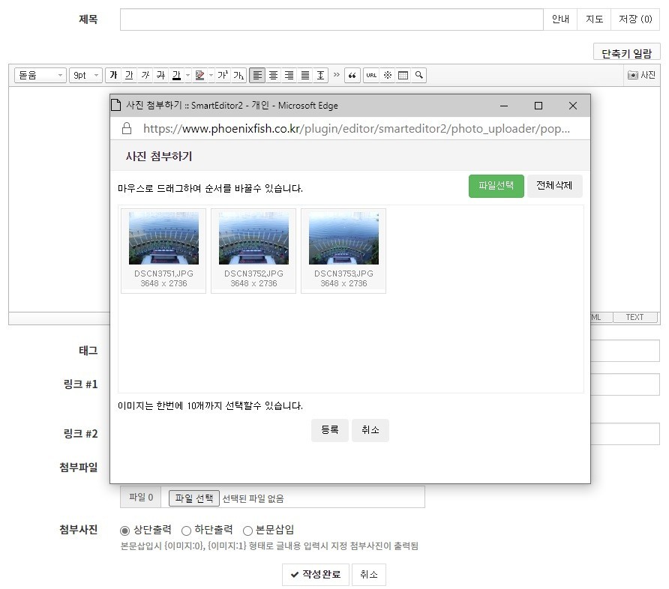Click the 안내 button by the title

[x=560, y=19]
